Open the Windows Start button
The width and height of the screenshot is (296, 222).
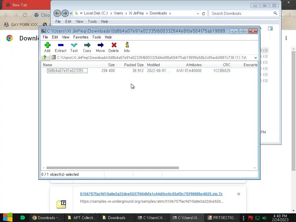[8, 217]
